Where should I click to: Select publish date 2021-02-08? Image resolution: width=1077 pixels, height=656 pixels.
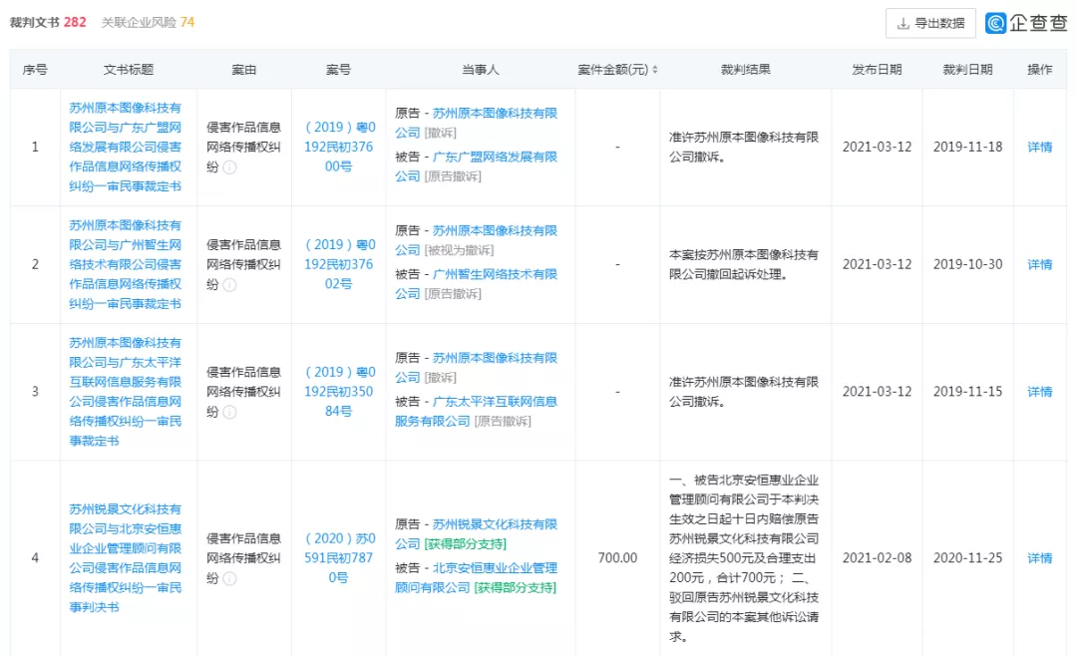(878, 557)
